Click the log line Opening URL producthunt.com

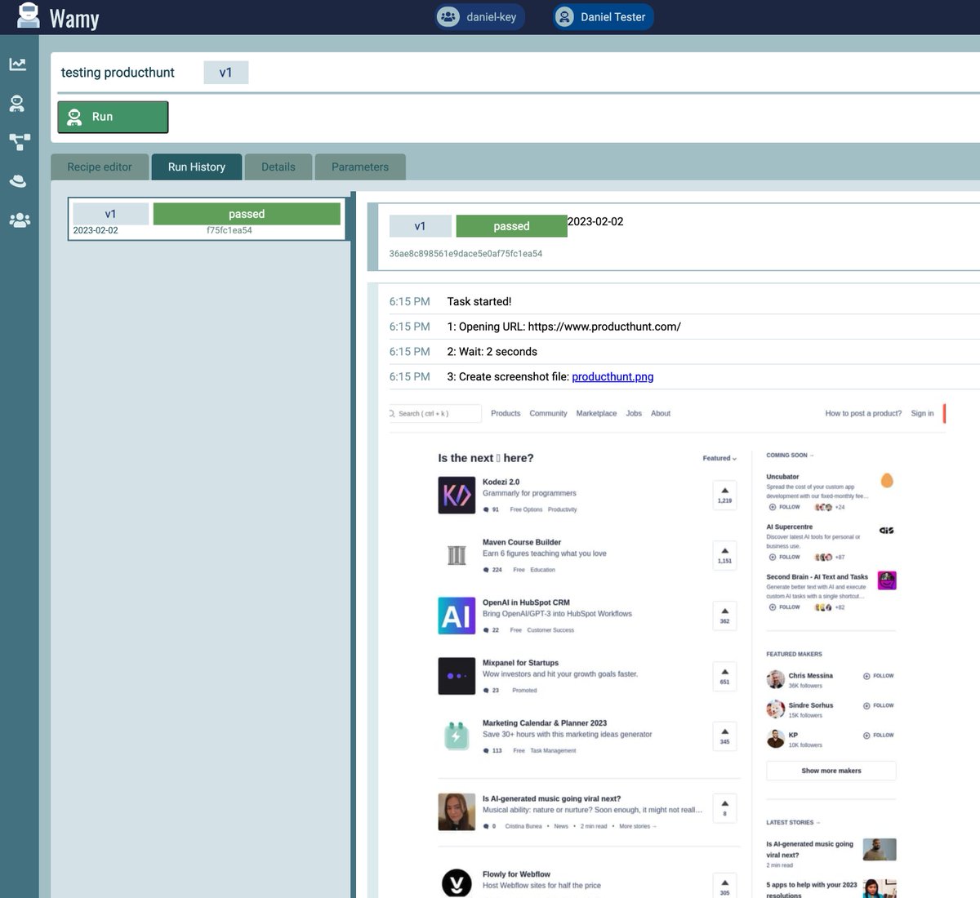click(x=563, y=327)
